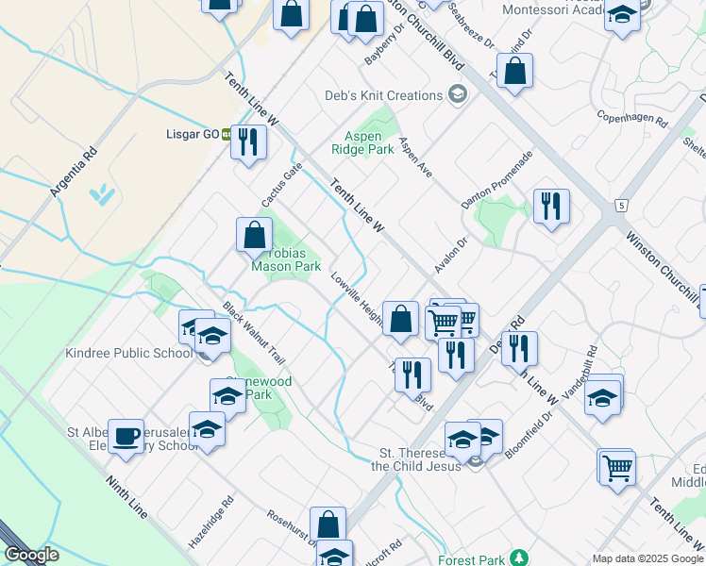The height and width of the screenshot is (566, 706).
Task: Select the Copenhagen Rd label
Action: (632, 118)
